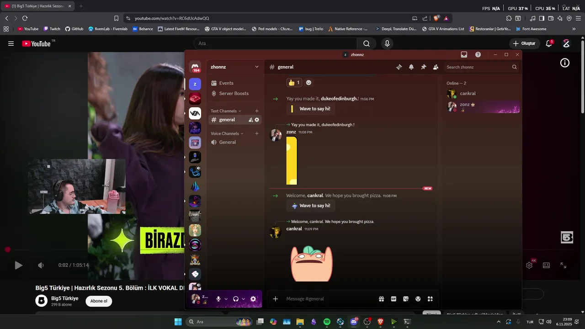Open notification settings bell in Discord header
This screenshot has width=585, height=329.
pyautogui.click(x=411, y=67)
